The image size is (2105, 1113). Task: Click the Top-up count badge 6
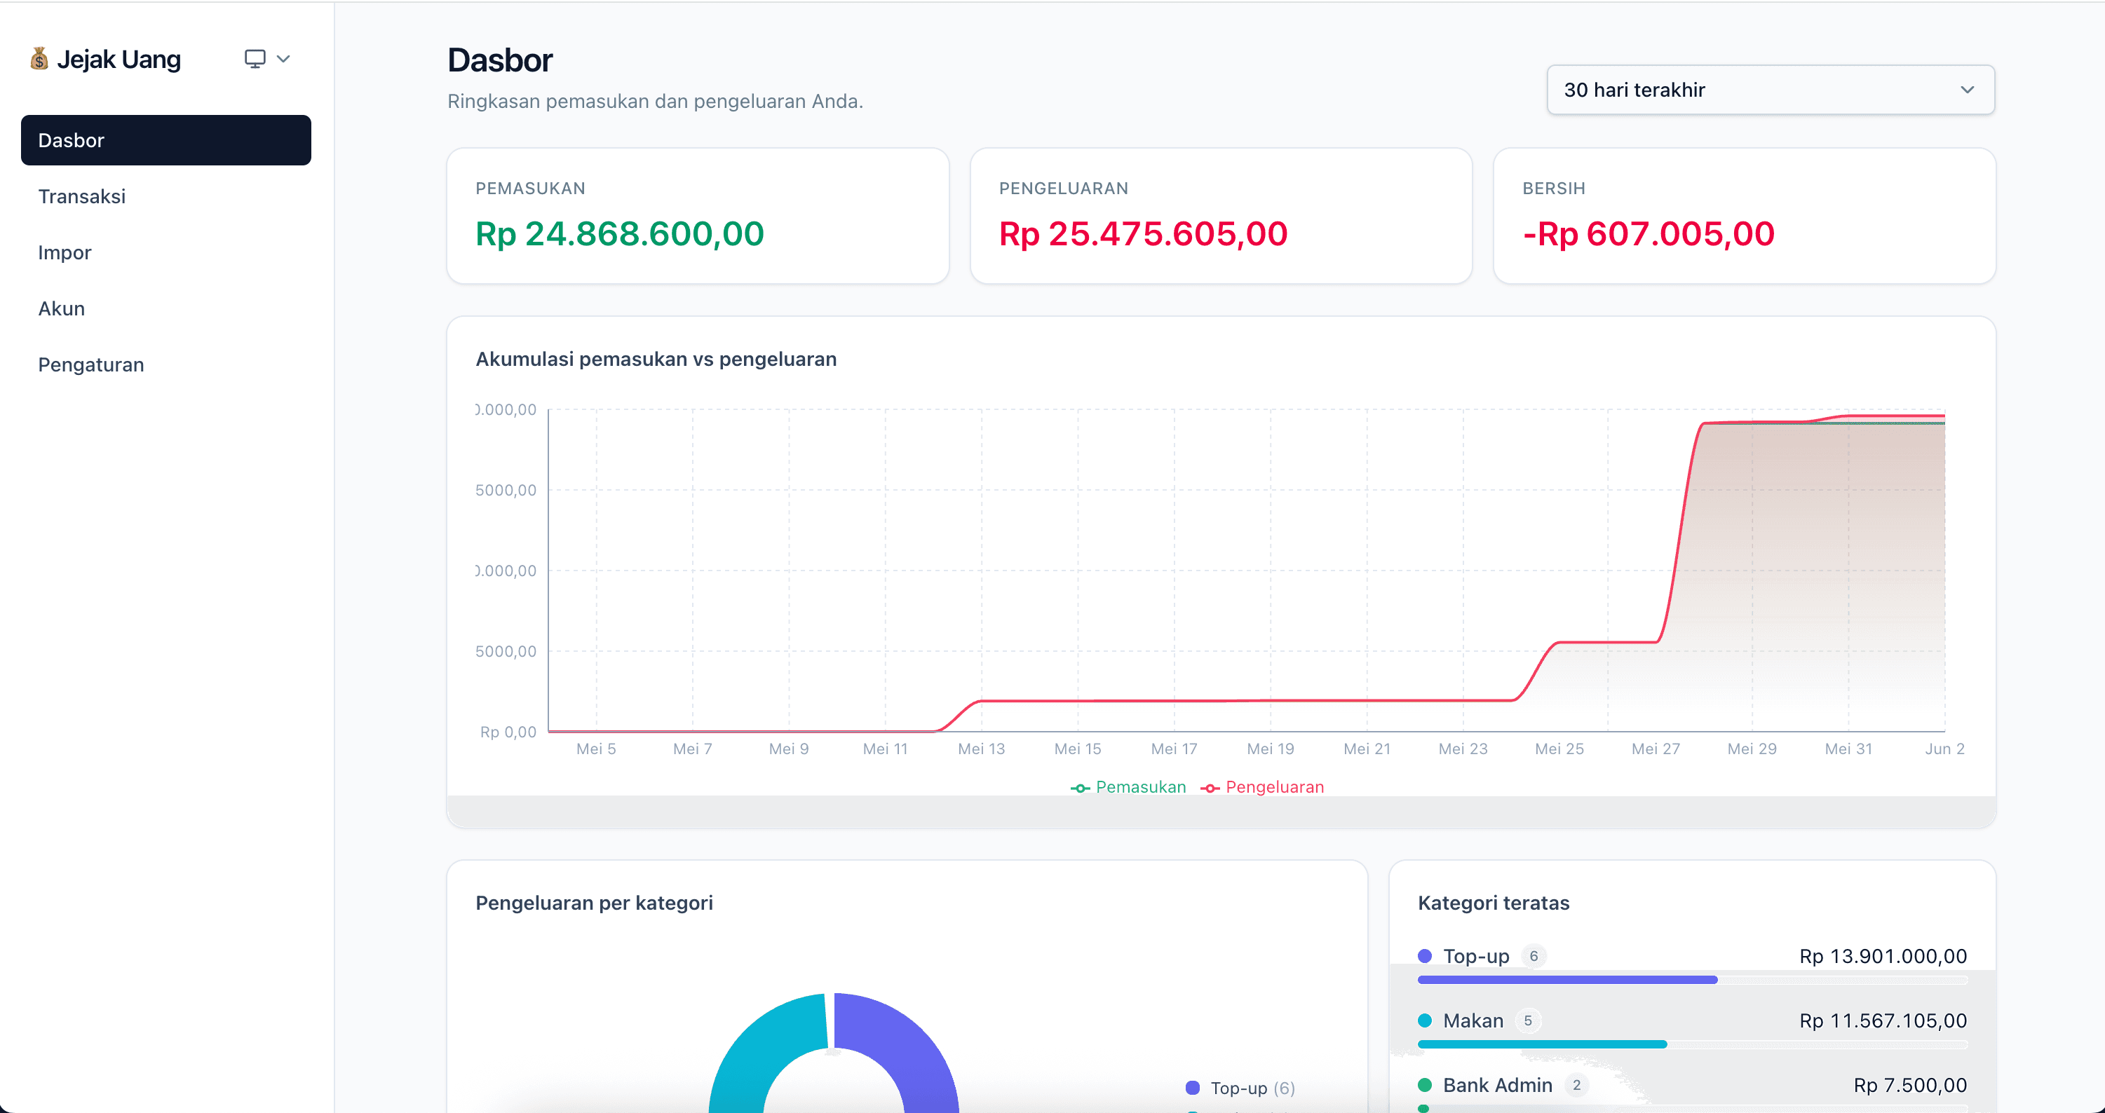[x=1534, y=956]
